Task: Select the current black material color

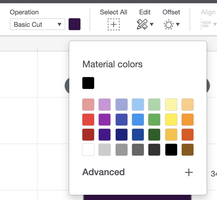Action: pyautogui.click(x=88, y=83)
